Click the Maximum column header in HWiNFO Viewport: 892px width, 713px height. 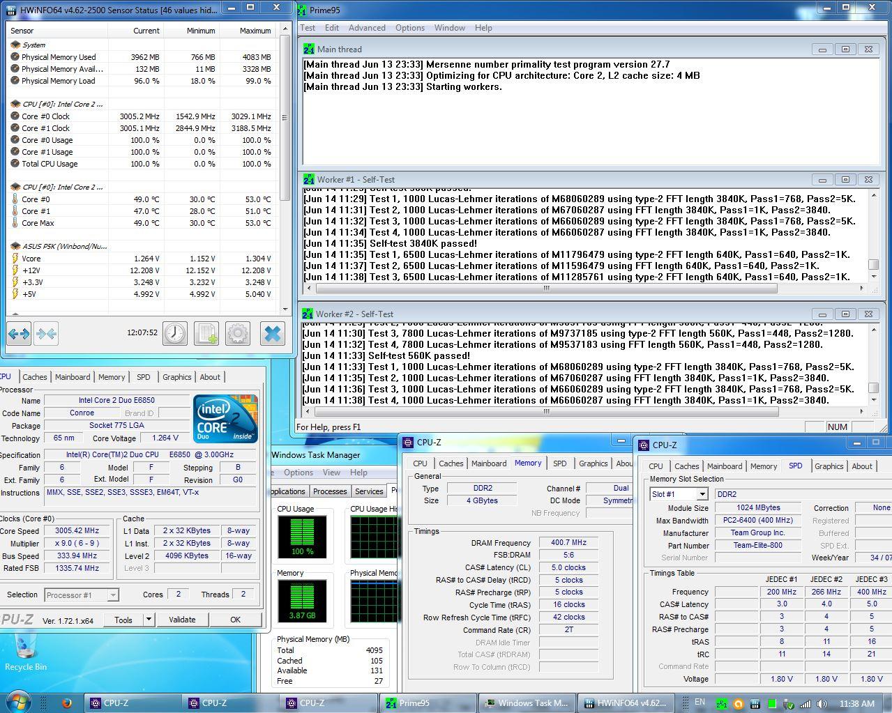[248, 31]
